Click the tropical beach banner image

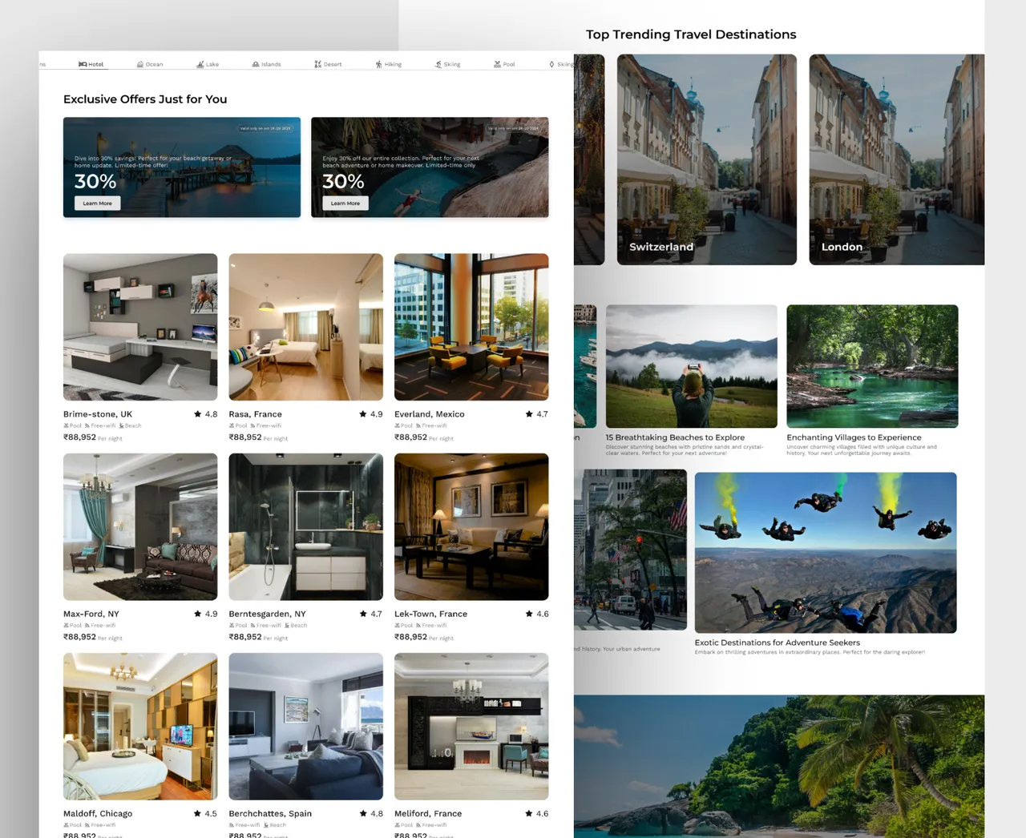(x=779, y=767)
